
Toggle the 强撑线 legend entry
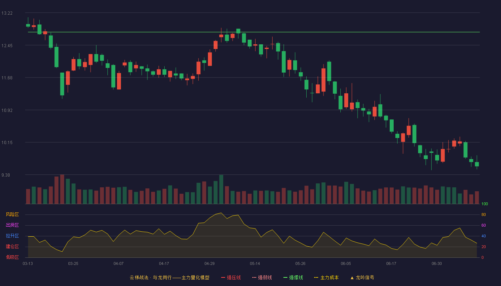point(293,277)
